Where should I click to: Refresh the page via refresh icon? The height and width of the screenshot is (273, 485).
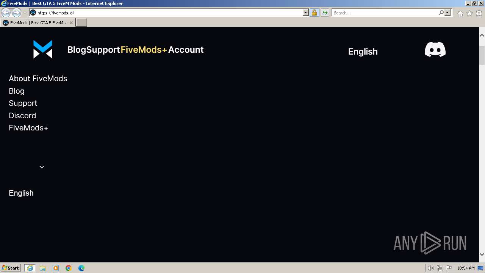tap(325, 13)
